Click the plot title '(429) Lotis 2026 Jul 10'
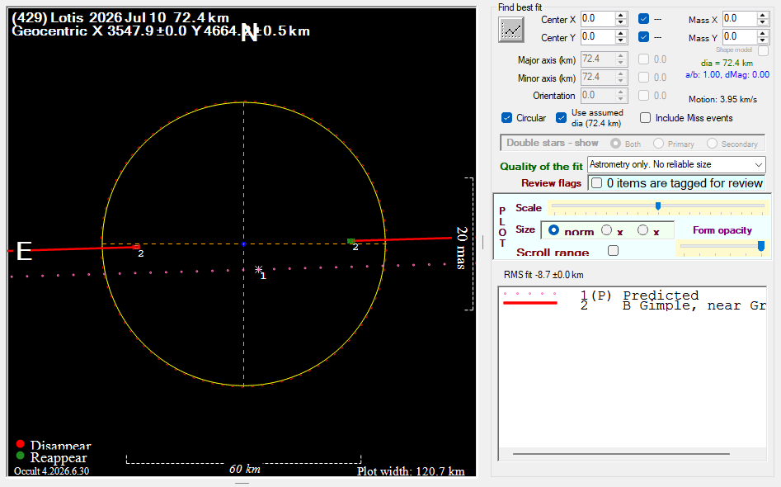The image size is (781, 487). [89, 17]
